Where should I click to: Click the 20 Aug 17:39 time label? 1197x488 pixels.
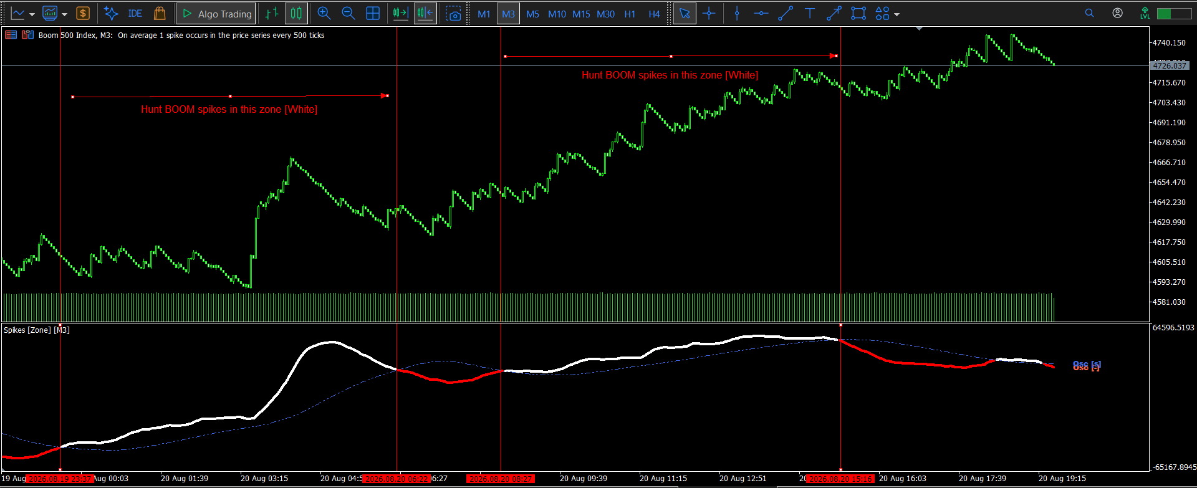[983, 479]
